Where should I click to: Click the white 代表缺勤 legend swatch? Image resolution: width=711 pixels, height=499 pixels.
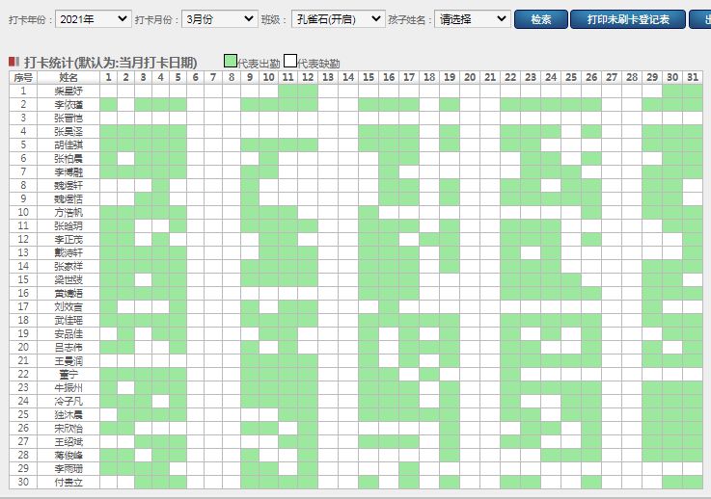[x=290, y=61]
